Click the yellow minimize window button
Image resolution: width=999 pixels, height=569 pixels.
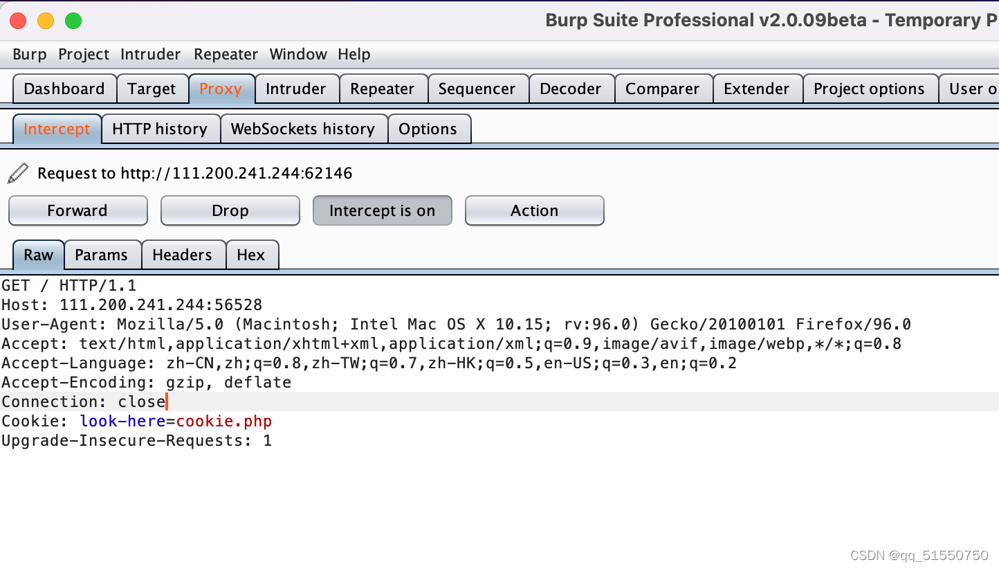pyautogui.click(x=46, y=21)
